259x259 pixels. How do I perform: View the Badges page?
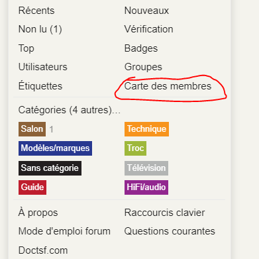coord(141,48)
